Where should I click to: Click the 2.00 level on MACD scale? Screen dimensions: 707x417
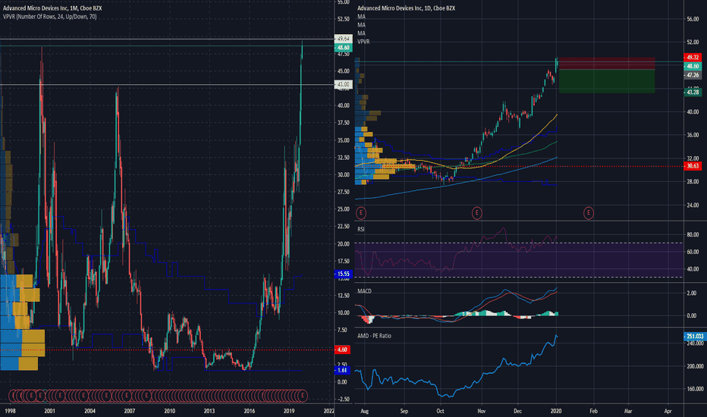point(691,293)
